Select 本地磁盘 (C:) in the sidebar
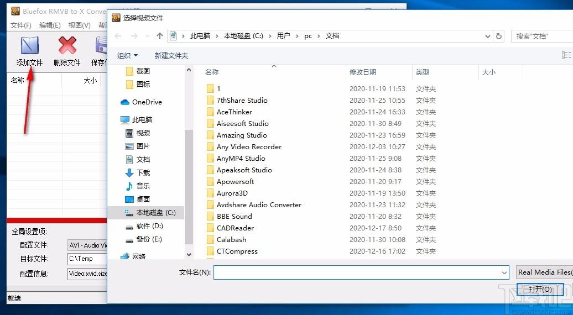Viewport: 573px width, 315px height. [x=146, y=212]
